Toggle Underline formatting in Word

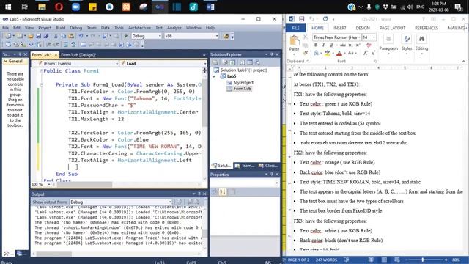click(330, 45)
